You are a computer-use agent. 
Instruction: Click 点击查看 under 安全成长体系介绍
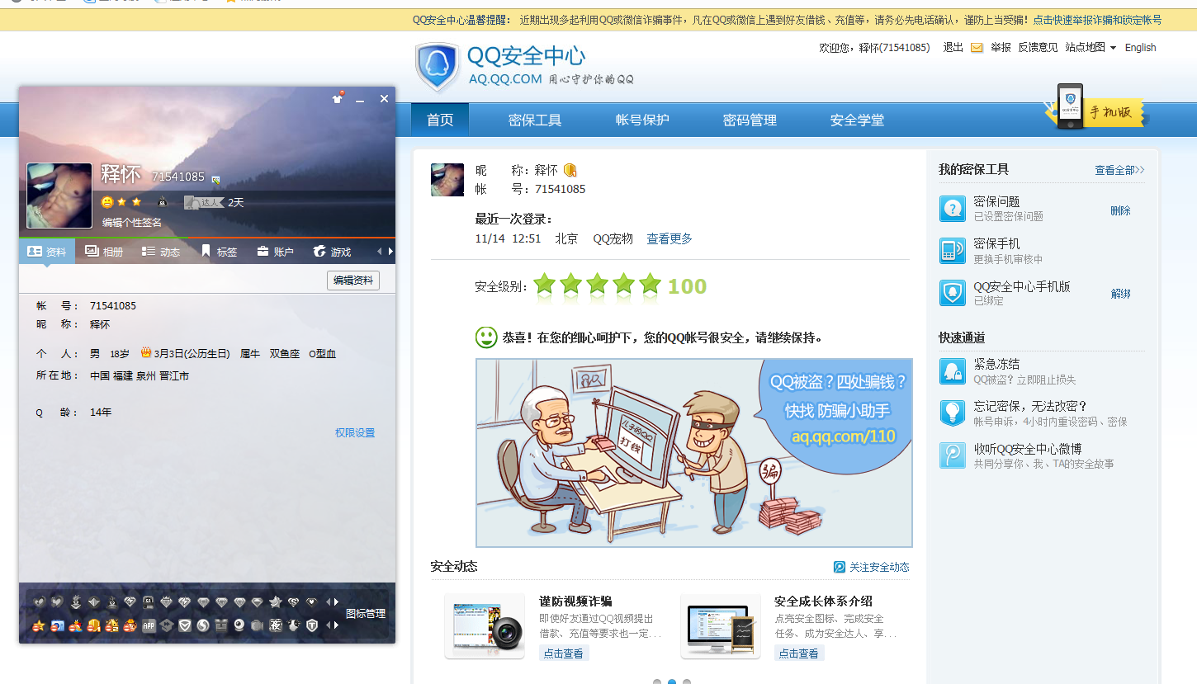pos(799,653)
